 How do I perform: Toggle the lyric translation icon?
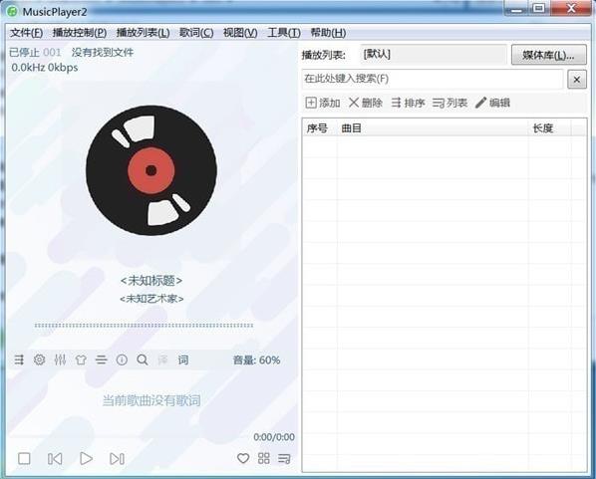coord(162,359)
